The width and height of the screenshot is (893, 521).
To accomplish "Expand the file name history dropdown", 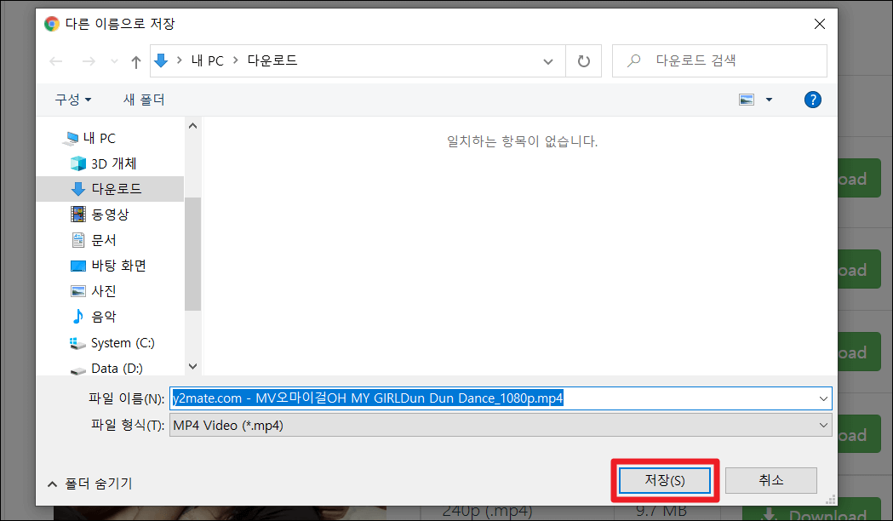I will click(x=822, y=398).
